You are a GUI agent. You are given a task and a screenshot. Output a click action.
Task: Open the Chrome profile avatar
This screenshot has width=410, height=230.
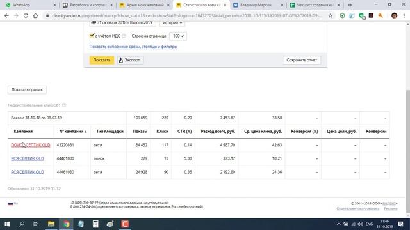(x=395, y=15)
